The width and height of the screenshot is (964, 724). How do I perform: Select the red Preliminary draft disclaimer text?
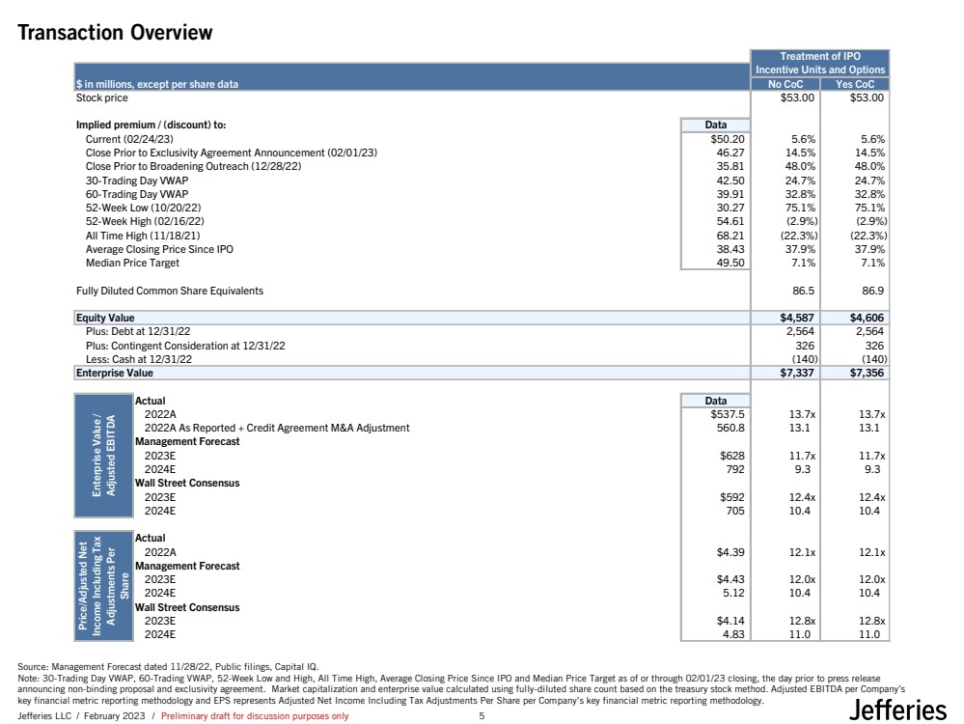pyautogui.click(x=255, y=716)
